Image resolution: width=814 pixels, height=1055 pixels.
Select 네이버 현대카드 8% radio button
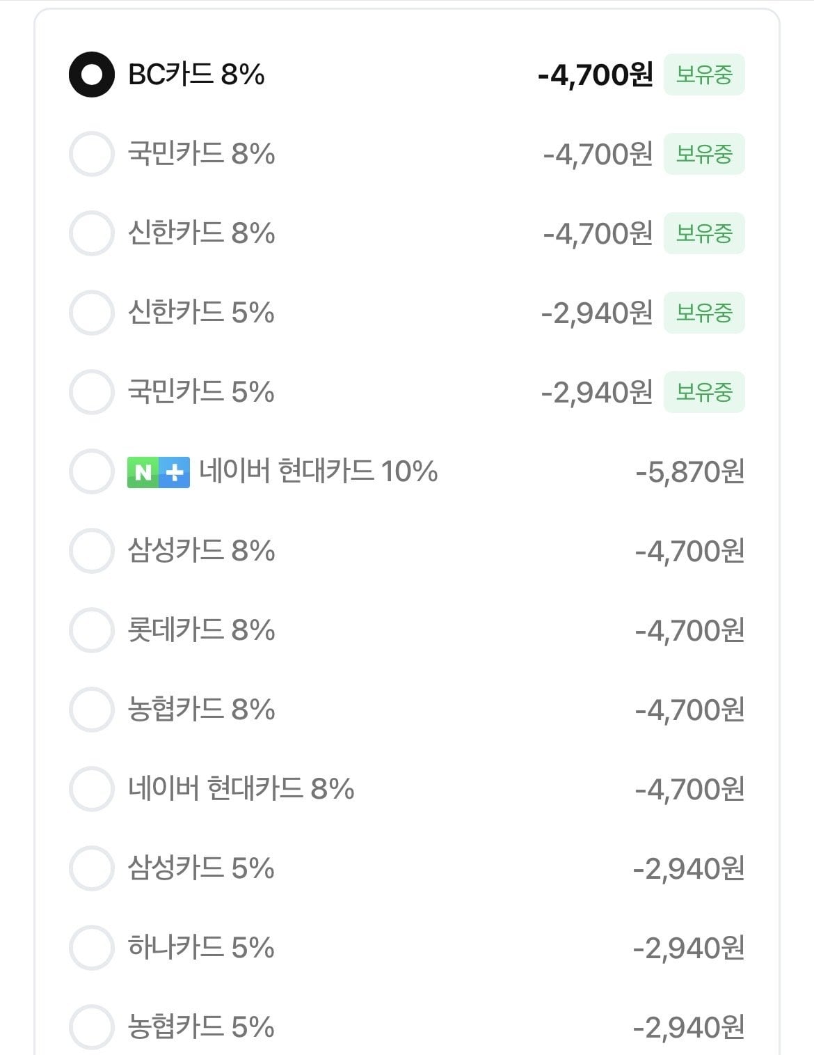pos(92,789)
